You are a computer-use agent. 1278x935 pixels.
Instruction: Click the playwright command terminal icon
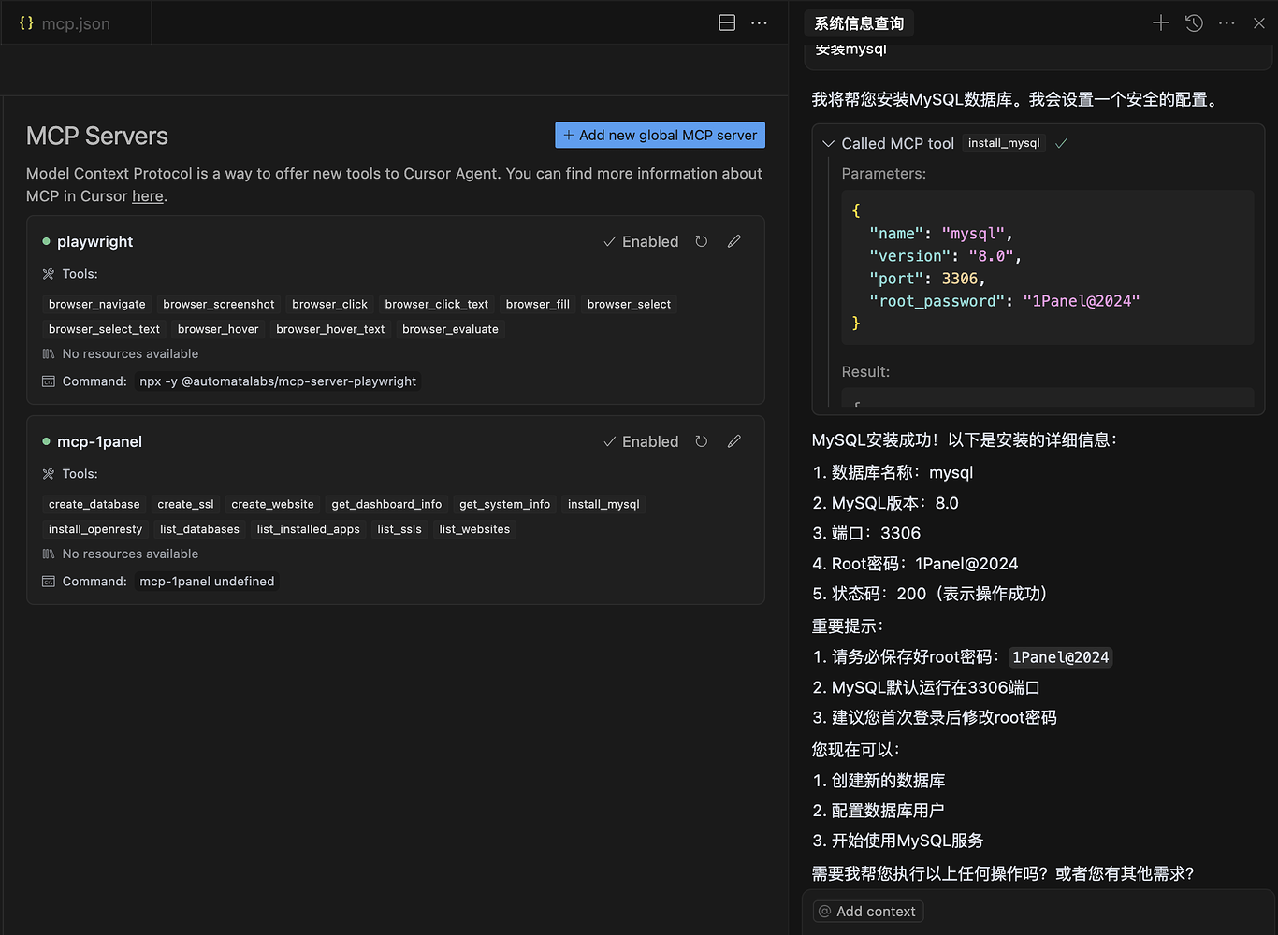(x=49, y=381)
